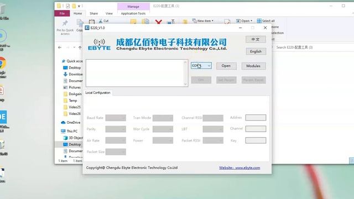Open the Wor Cycle dropdown
The height and width of the screenshot is (199, 354).
(x=163, y=129)
